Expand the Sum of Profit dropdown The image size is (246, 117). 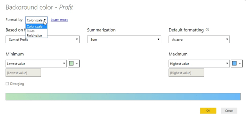click(42, 40)
